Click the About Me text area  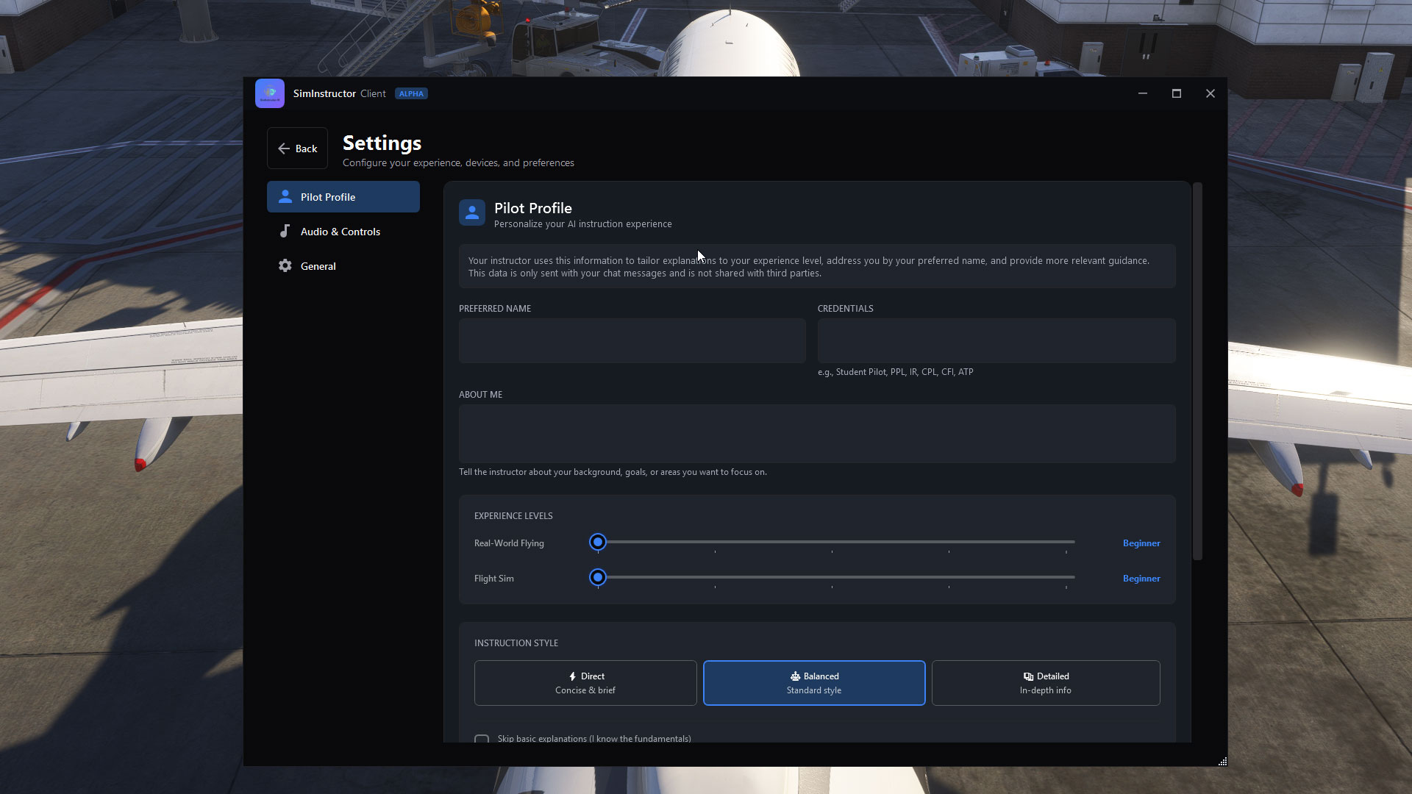tap(816, 434)
